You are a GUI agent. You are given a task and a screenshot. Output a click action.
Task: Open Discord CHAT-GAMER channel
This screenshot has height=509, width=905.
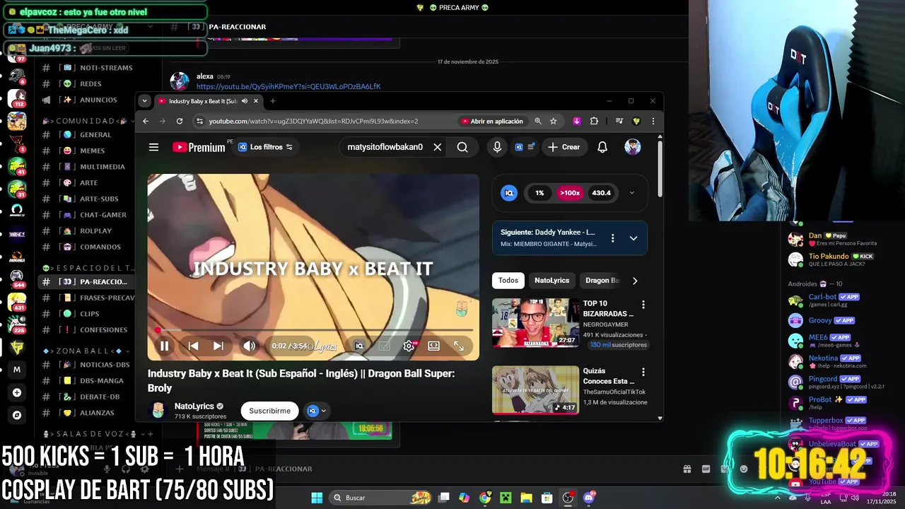click(x=103, y=215)
